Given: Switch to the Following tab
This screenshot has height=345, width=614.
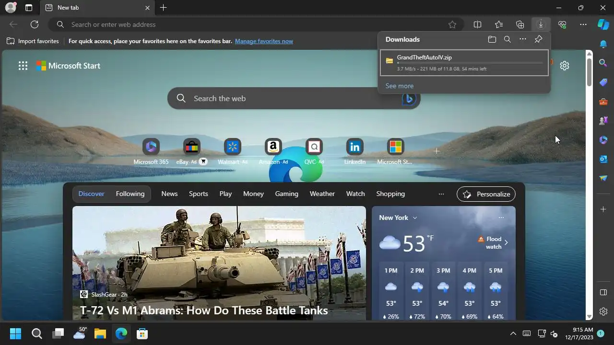Looking at the screenshot, I should tap(130, 194).
